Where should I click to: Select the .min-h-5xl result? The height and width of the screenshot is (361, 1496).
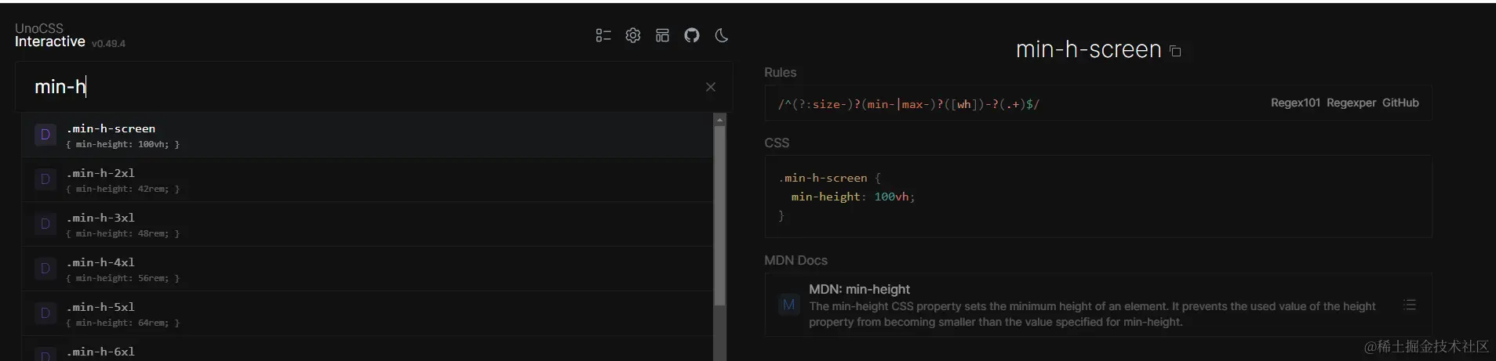tap(367, 313)
